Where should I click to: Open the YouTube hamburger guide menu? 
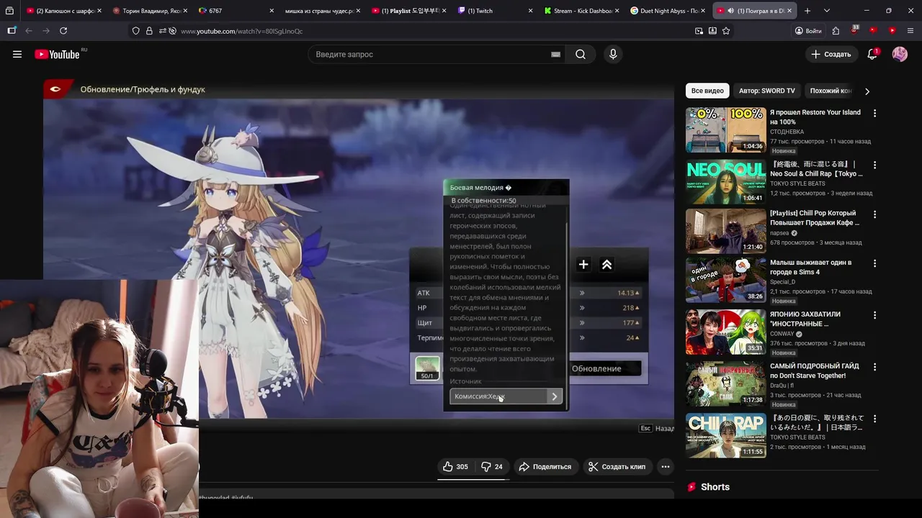[x=17, y=54]
